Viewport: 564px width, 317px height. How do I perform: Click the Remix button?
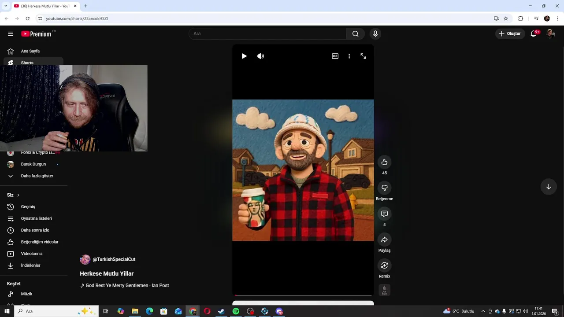tap(384, 265)
